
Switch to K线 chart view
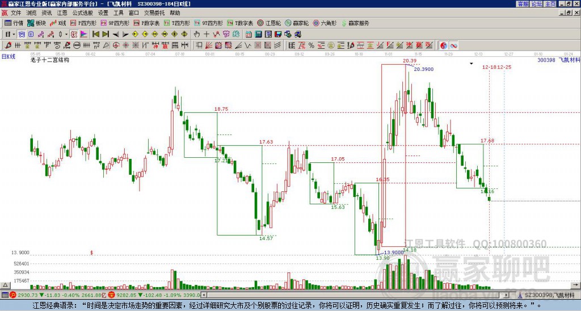(58, 23)
